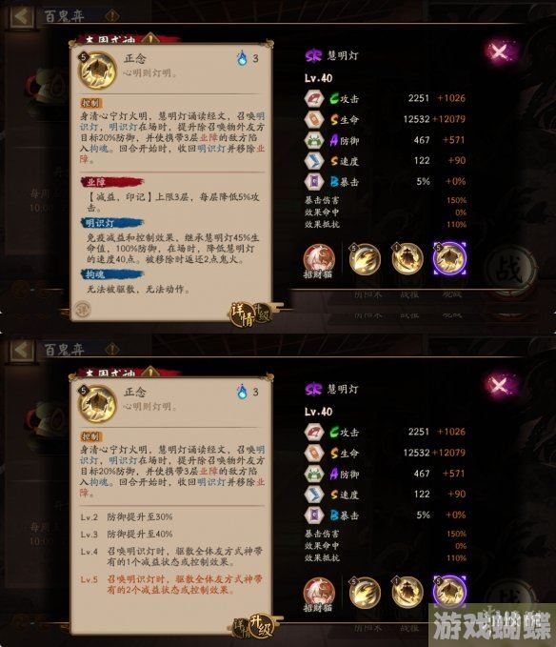The width and height of the screenshot is (556, 647).
Task: Select the highlighted 正念 skill icon in upper screenshot
Action: tap(449, 259)
